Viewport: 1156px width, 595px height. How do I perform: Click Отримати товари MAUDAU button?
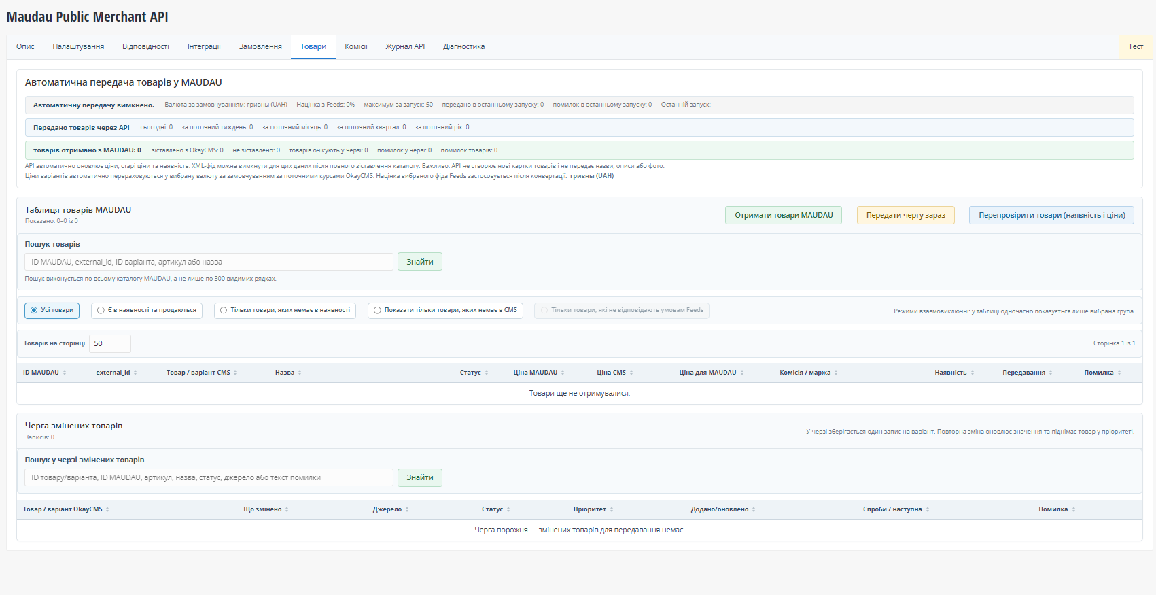click(784, 215)
